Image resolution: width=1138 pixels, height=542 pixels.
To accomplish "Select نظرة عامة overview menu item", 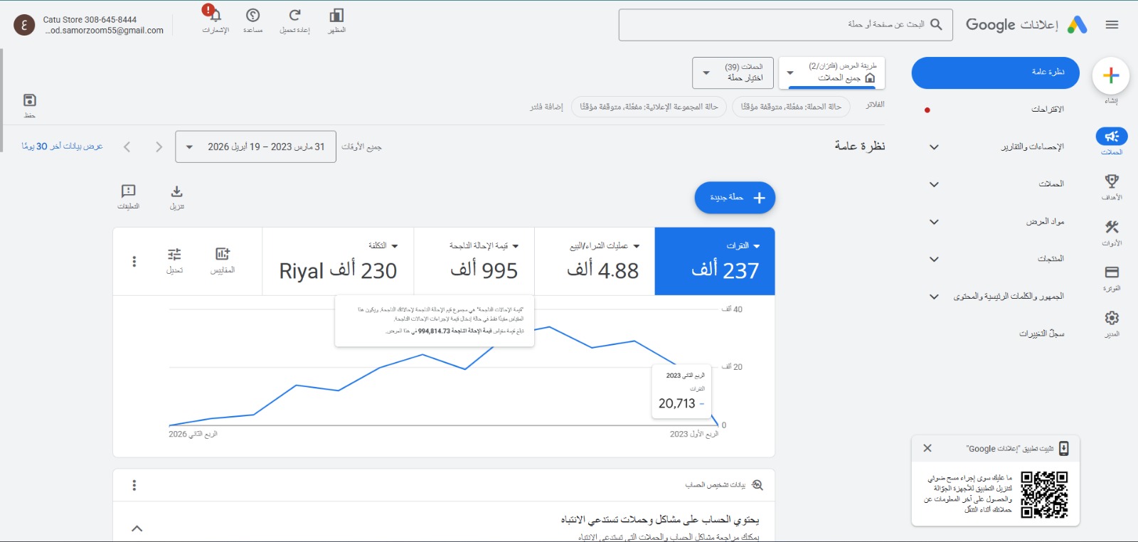I will 996,73.
